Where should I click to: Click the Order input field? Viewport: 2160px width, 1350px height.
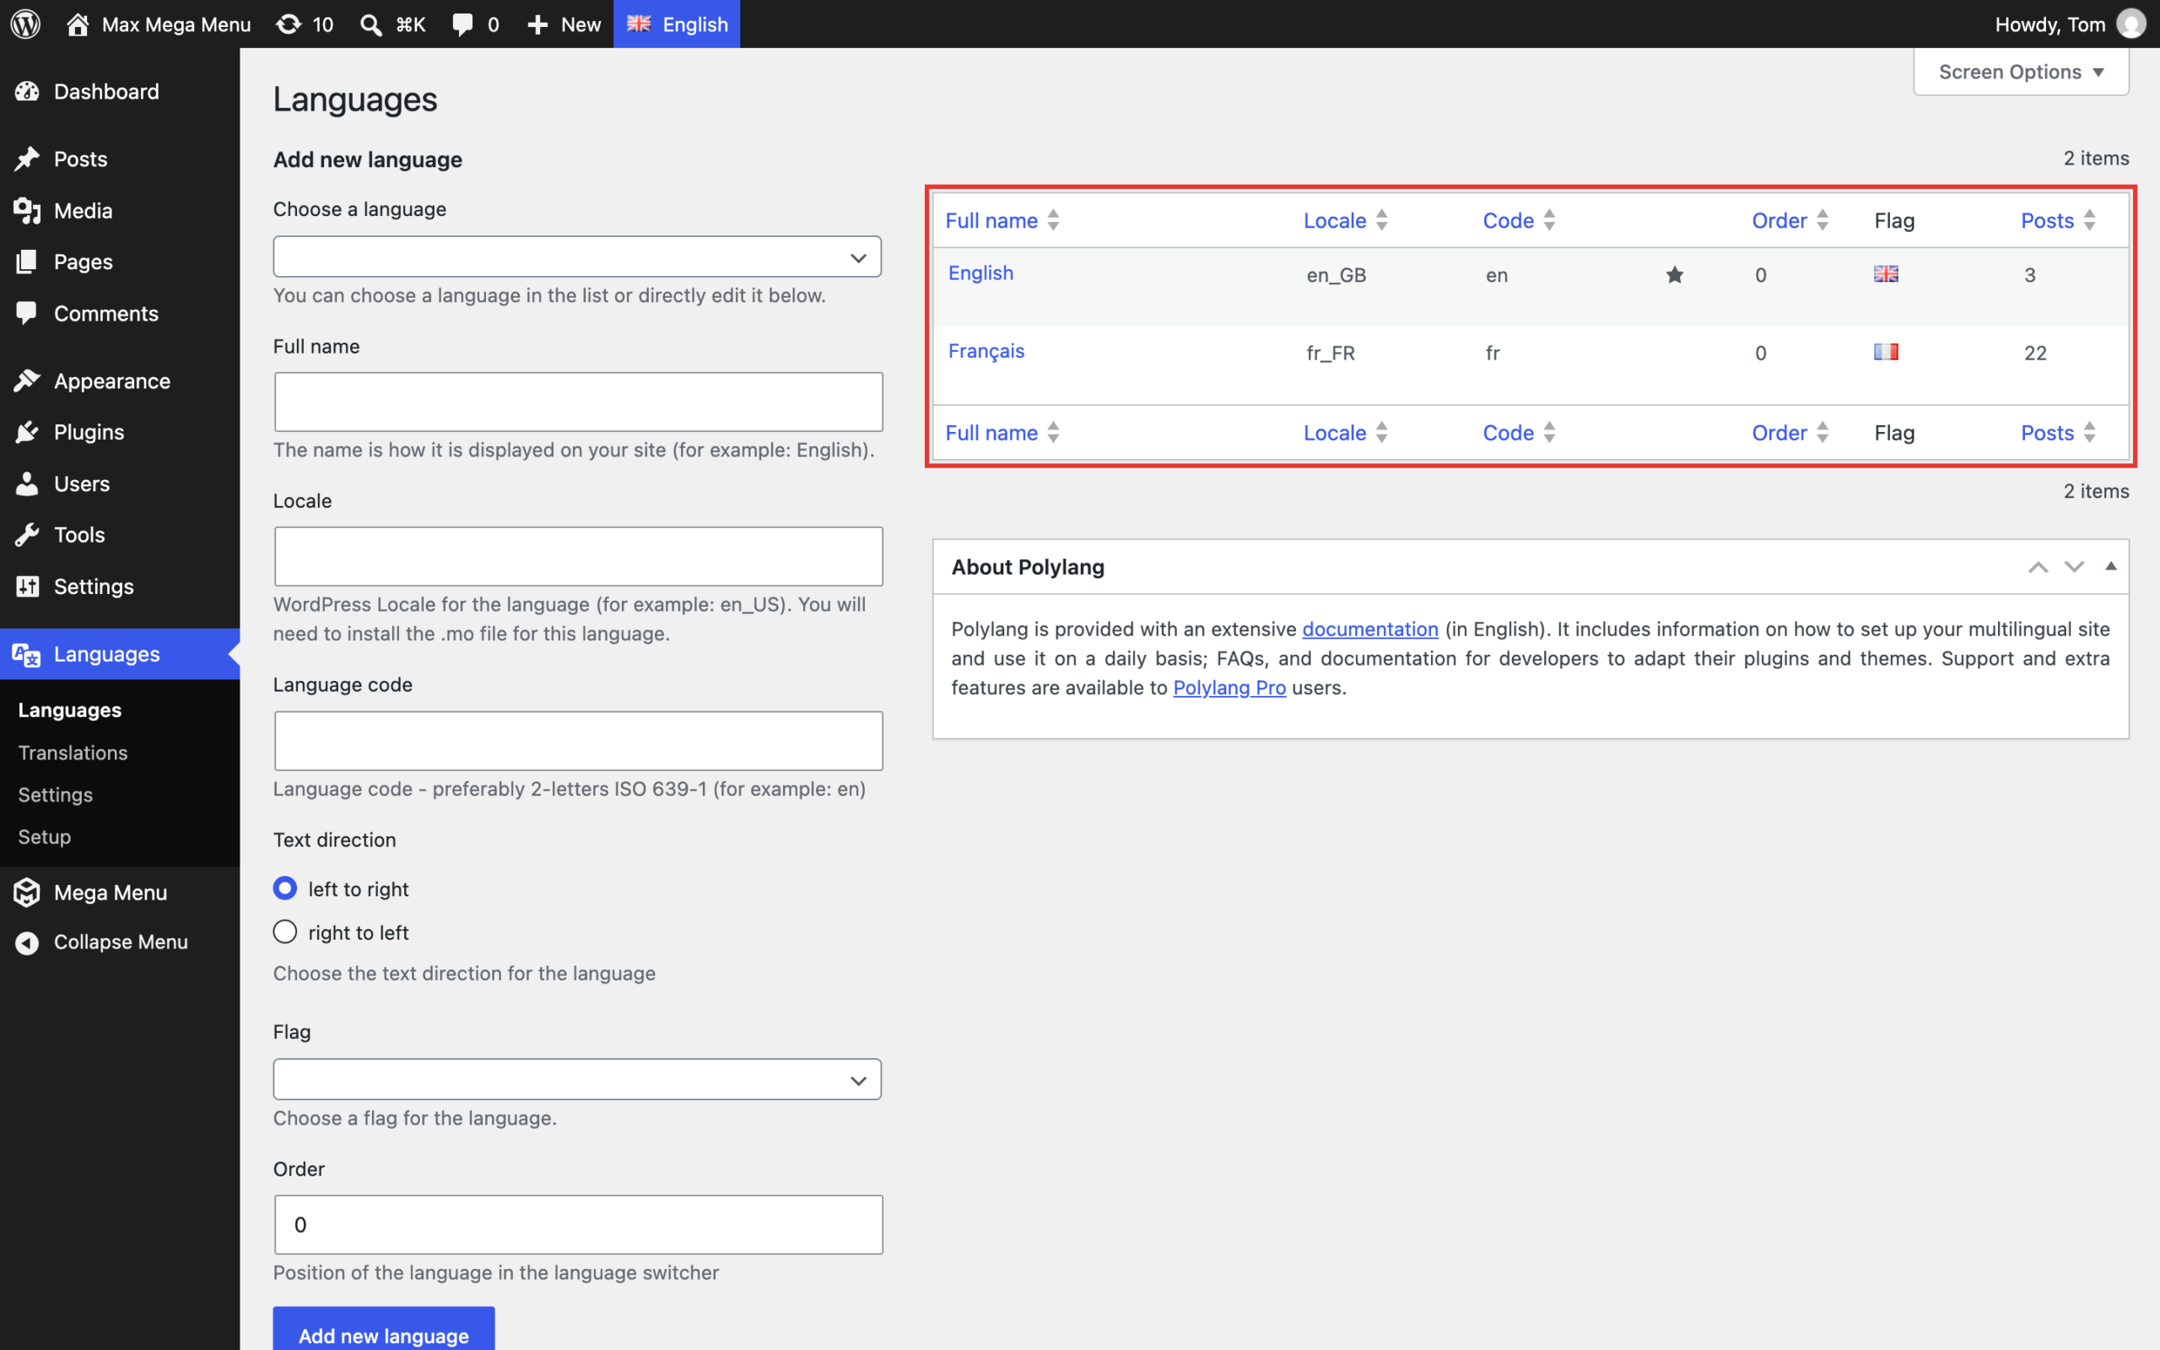point(578,1224)
